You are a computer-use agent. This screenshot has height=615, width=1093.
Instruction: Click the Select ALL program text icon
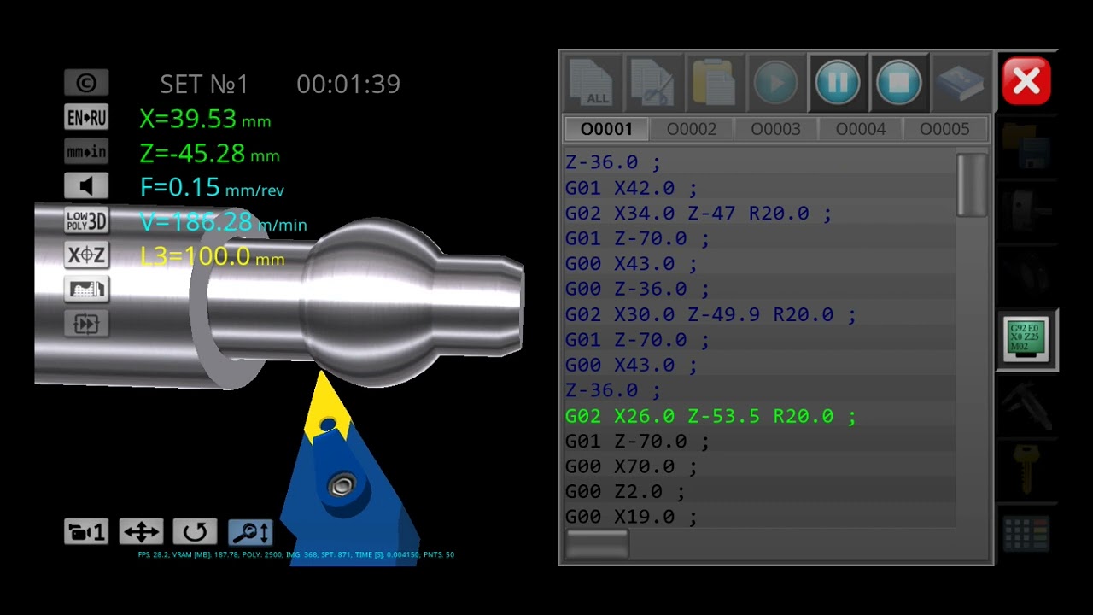coord(592,83)
